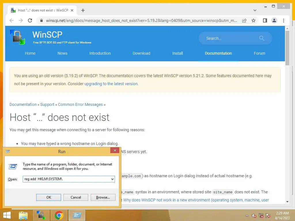Viewport: 295px width, 221px height.
Task: Open the Introduction nav item
Action: pos(100,53)
